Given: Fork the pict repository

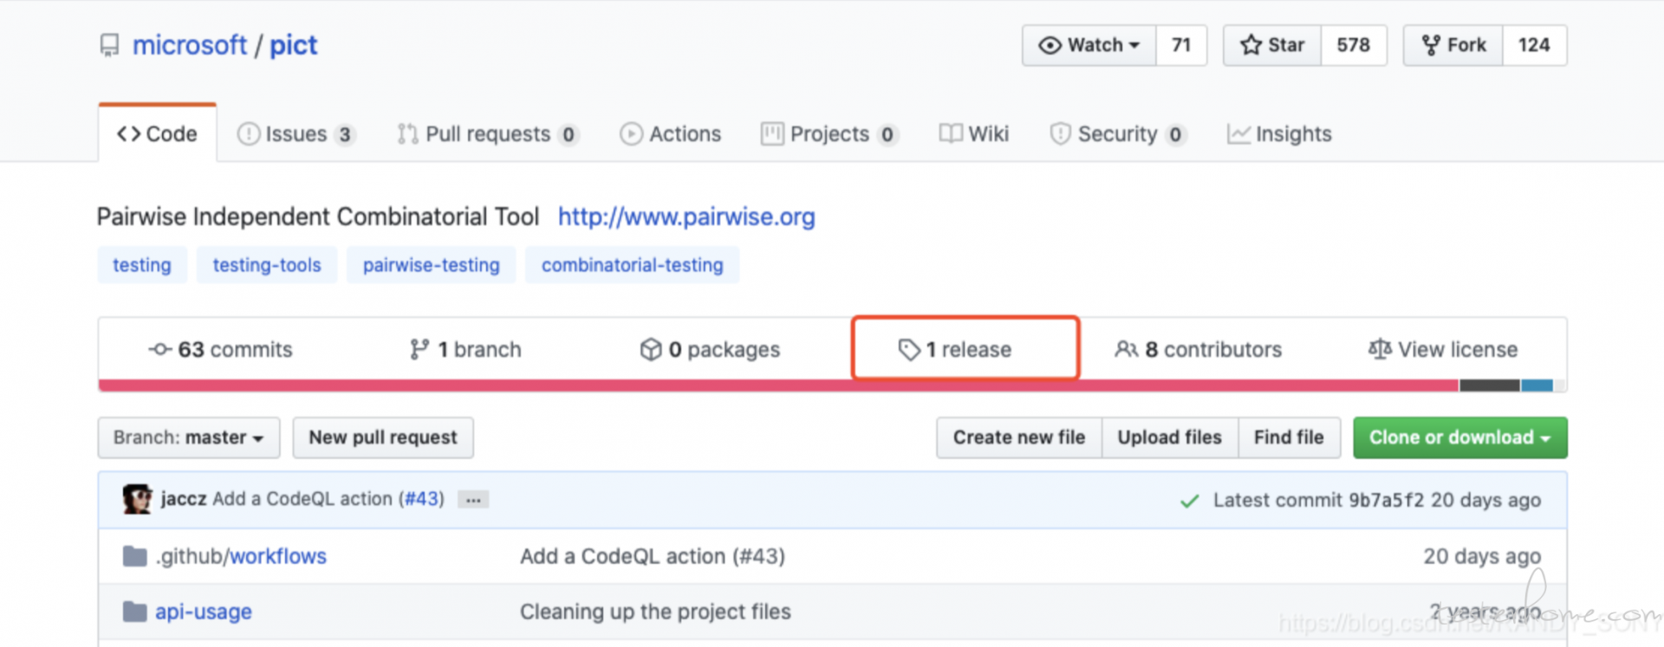Looking at the screenshot, I should tap(1453, 45).
